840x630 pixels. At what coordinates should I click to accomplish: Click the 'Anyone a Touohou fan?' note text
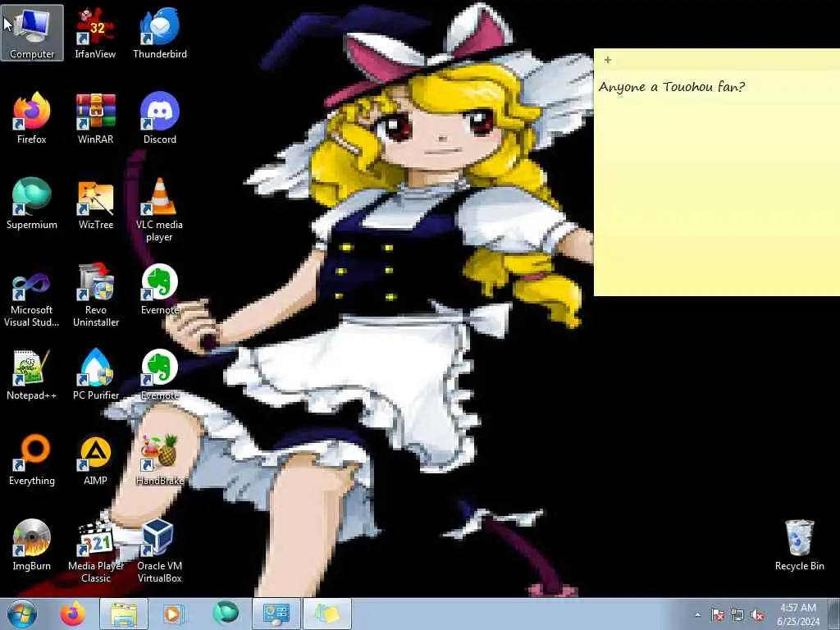point(671,87)
